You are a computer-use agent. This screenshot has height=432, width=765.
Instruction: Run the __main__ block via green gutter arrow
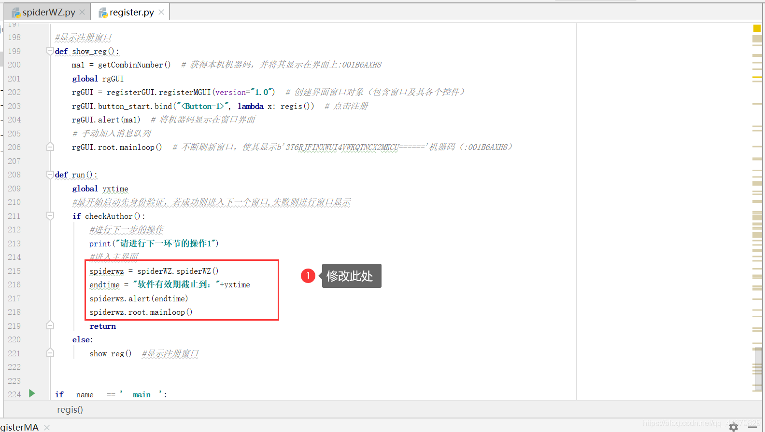pyautogui.click(x=32, y=393)
